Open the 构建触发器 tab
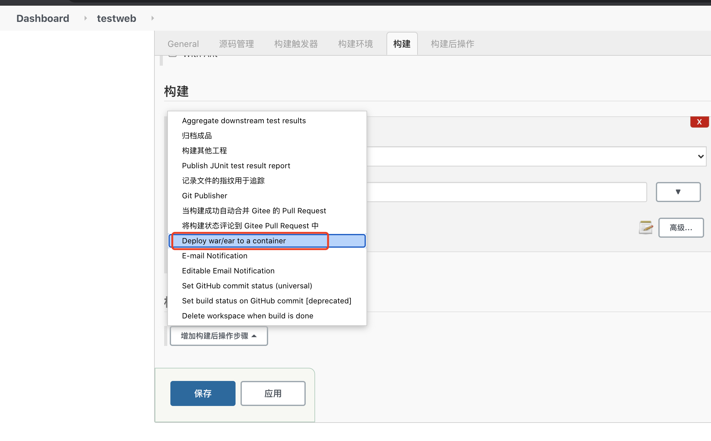The height and width of the screenshot is (441, 711). (x=296, y=44)
